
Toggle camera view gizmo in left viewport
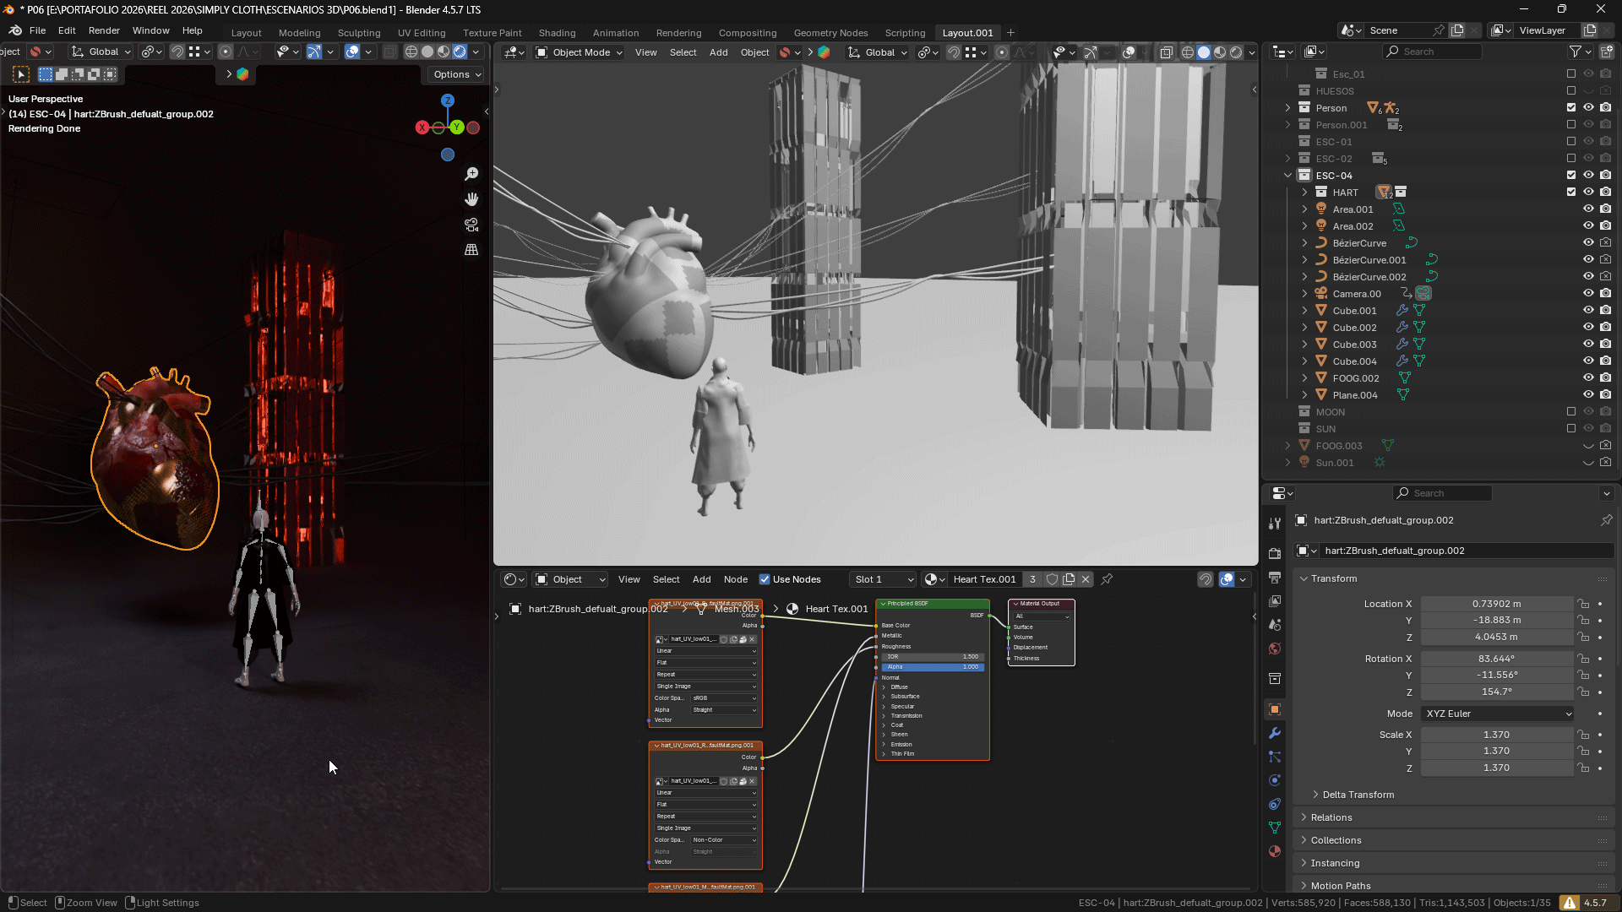(471, 225)
